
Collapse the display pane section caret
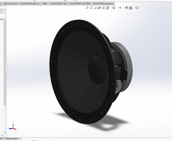pyautogui.click(x=5, y=19)
